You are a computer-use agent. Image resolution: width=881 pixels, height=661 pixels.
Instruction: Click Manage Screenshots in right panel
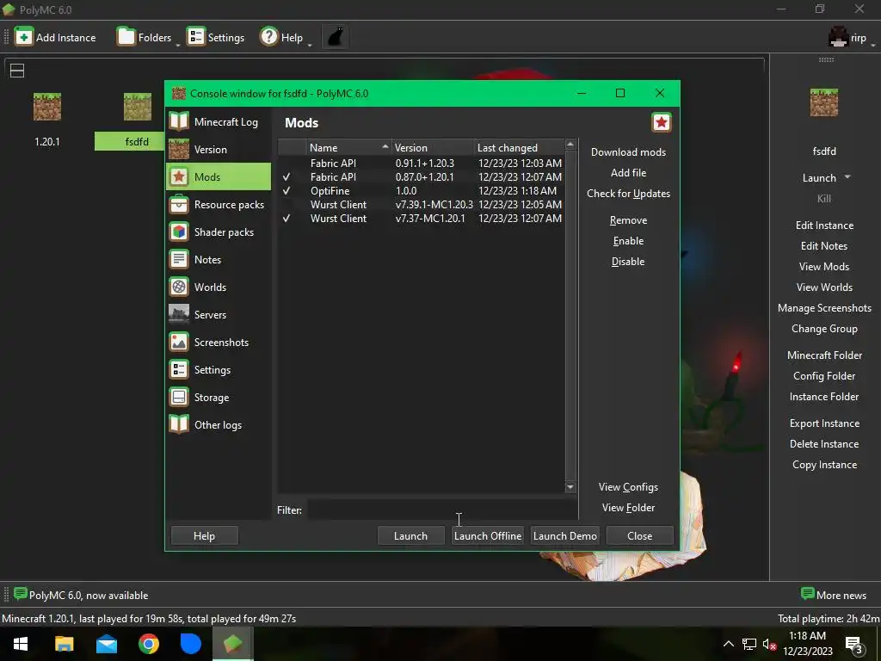coord(824,308)
